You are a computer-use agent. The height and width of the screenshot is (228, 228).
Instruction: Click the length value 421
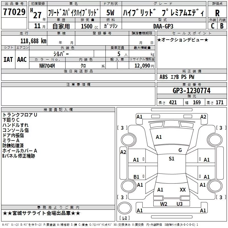pyautogui.click(x=173, y=102)
